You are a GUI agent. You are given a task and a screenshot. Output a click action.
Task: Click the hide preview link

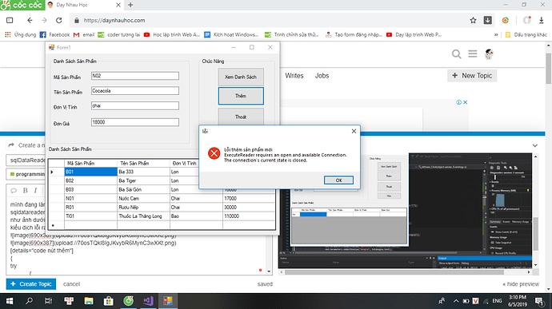pyautogui.click(x=521, y=284)
